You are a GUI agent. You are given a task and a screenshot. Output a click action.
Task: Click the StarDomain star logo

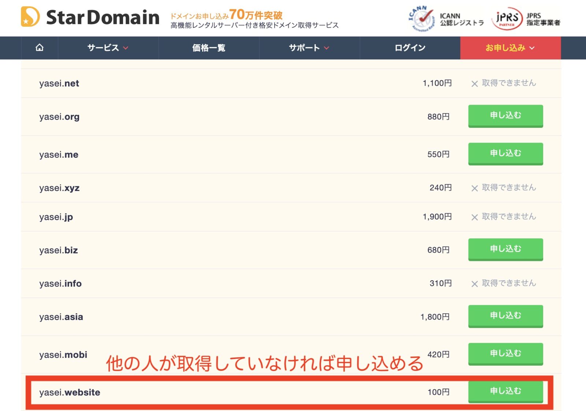30,16
